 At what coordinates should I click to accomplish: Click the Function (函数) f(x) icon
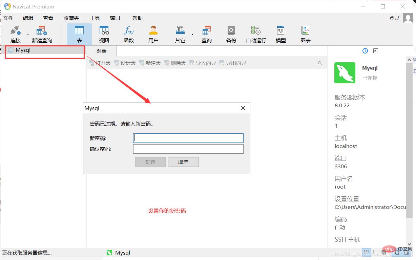tap(129, 31)
